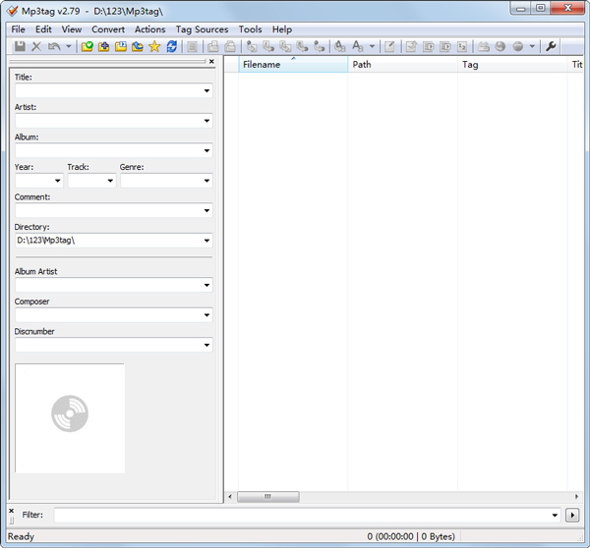Sort by the Filename column header
The height and width of the screenshot is (548, 590).
tap(293, 64)
